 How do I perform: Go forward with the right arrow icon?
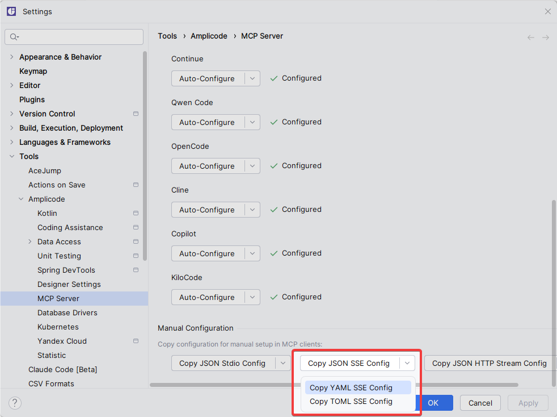coord(546,37)
